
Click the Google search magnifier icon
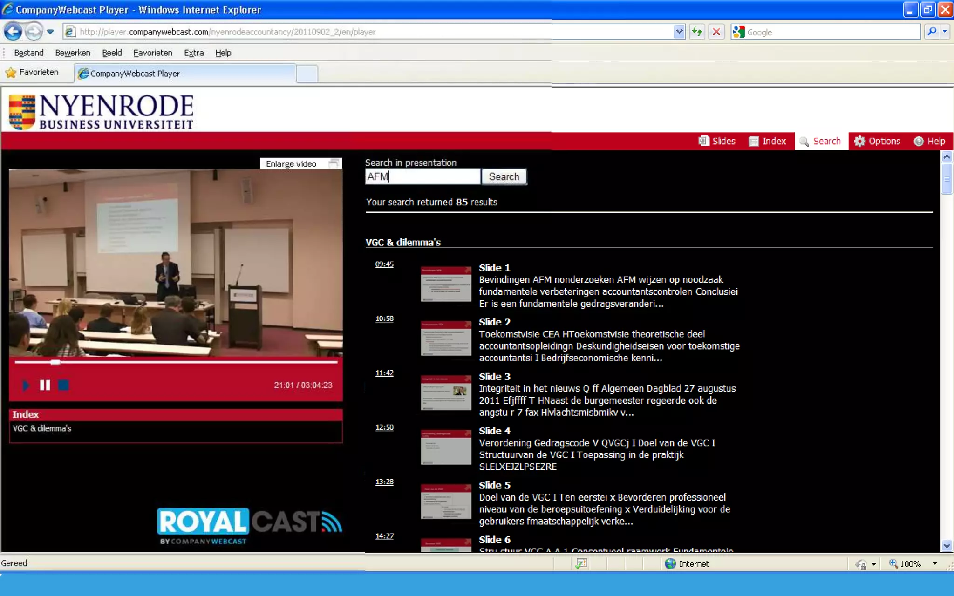tap(931, 32)
